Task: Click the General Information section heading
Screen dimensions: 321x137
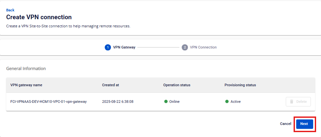Action: pos(26,69)
